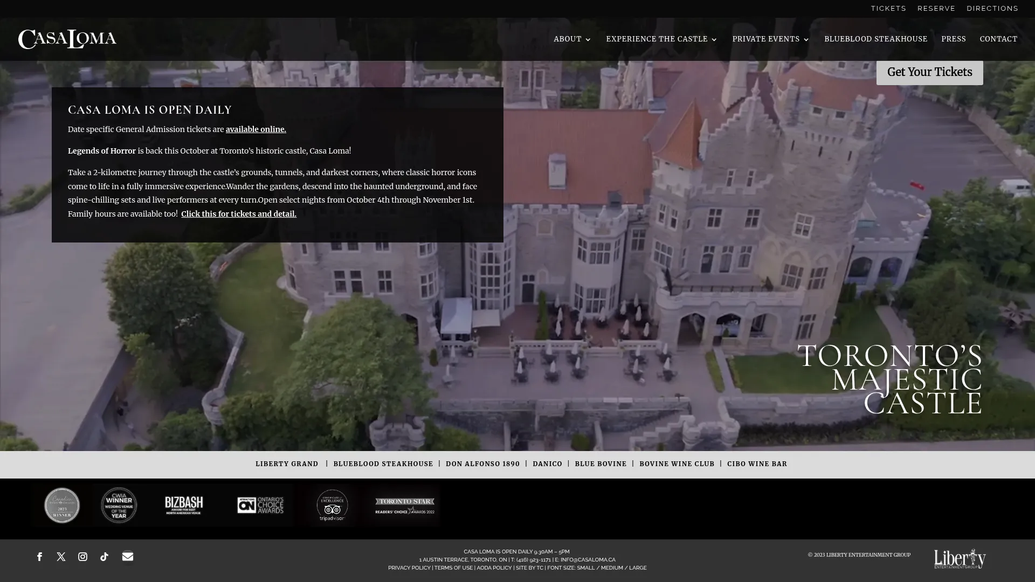Click the Casa Loma logo
The width and height of the screenshot is (1035, 582).
pos(67,38)
